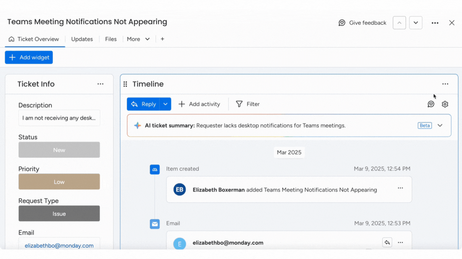Click the Elizabeth Boxerman EB avatar
This screenshot has height=259, width=462.
179,189
